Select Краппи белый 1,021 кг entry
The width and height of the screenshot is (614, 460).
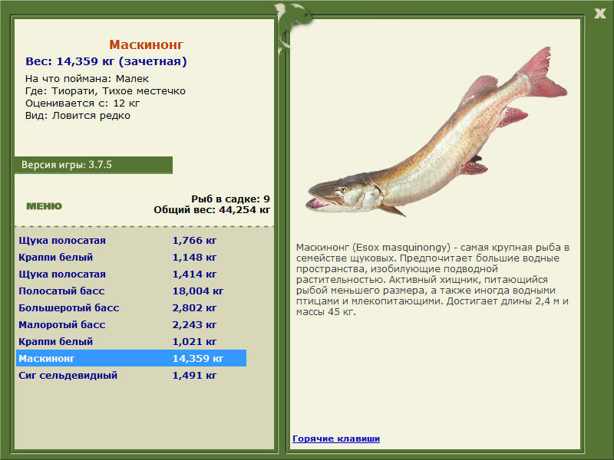tap(131, 341)
